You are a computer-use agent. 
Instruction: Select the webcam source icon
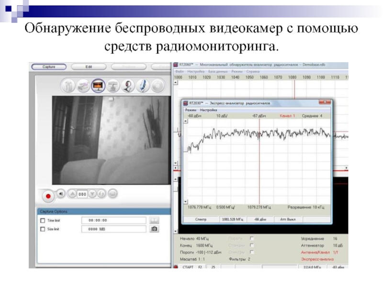[x=128, y=86]
